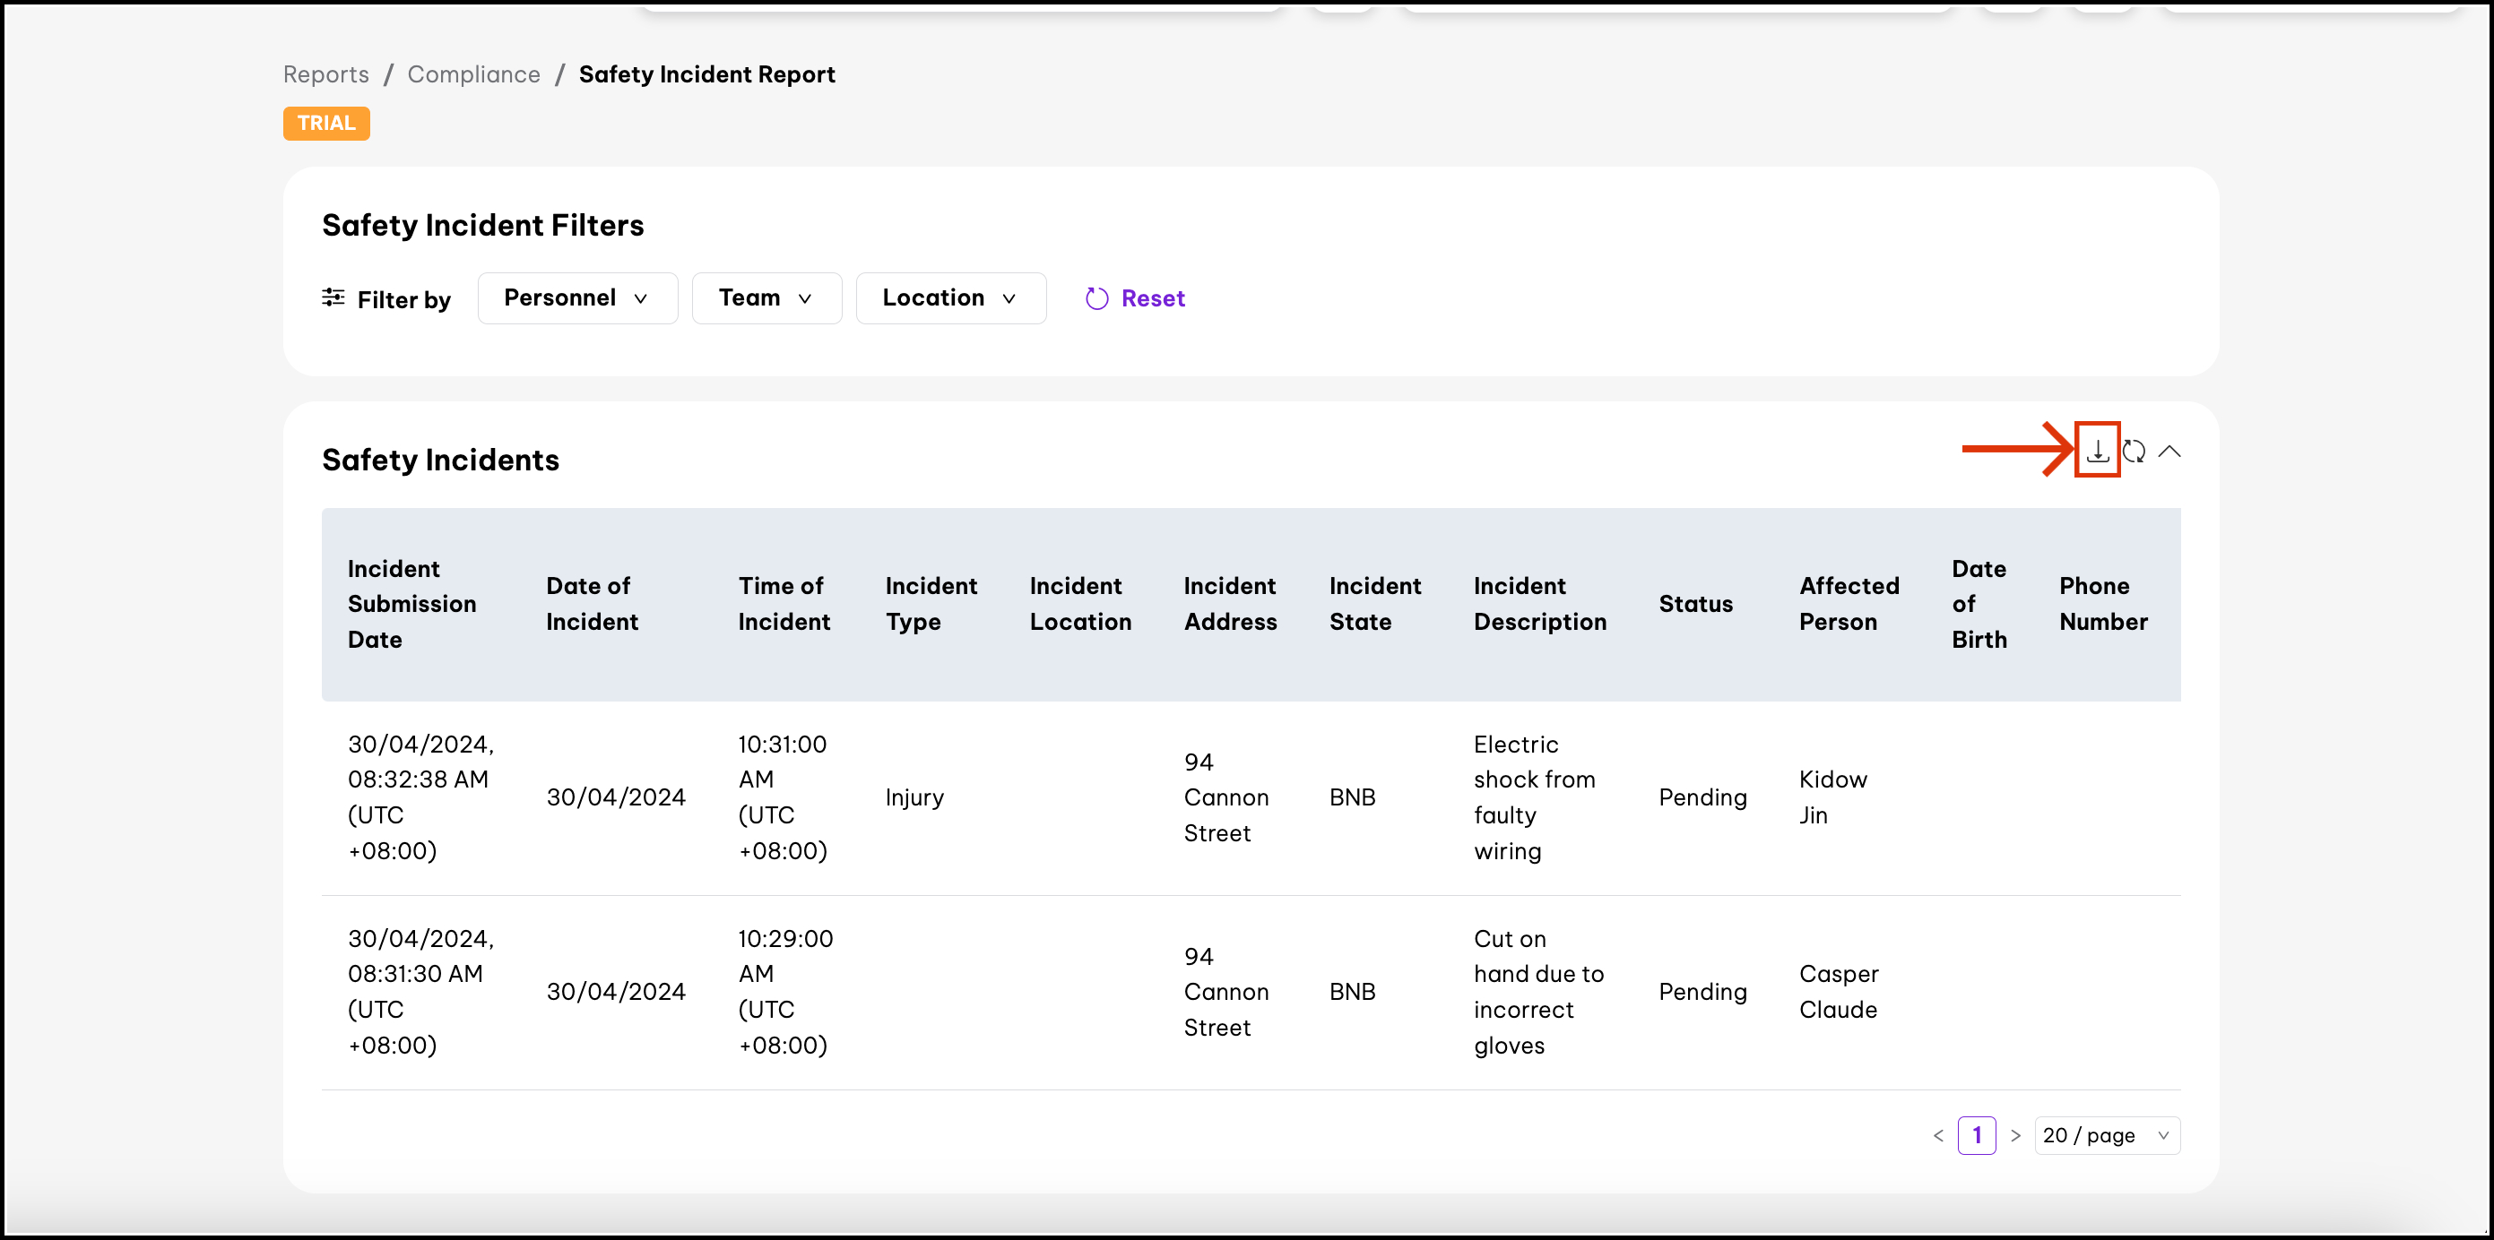Image resolution: width=2494 pixels, height=1240 pixels.
Task: Click Incident Address column header
Action: coord(1231,604)
